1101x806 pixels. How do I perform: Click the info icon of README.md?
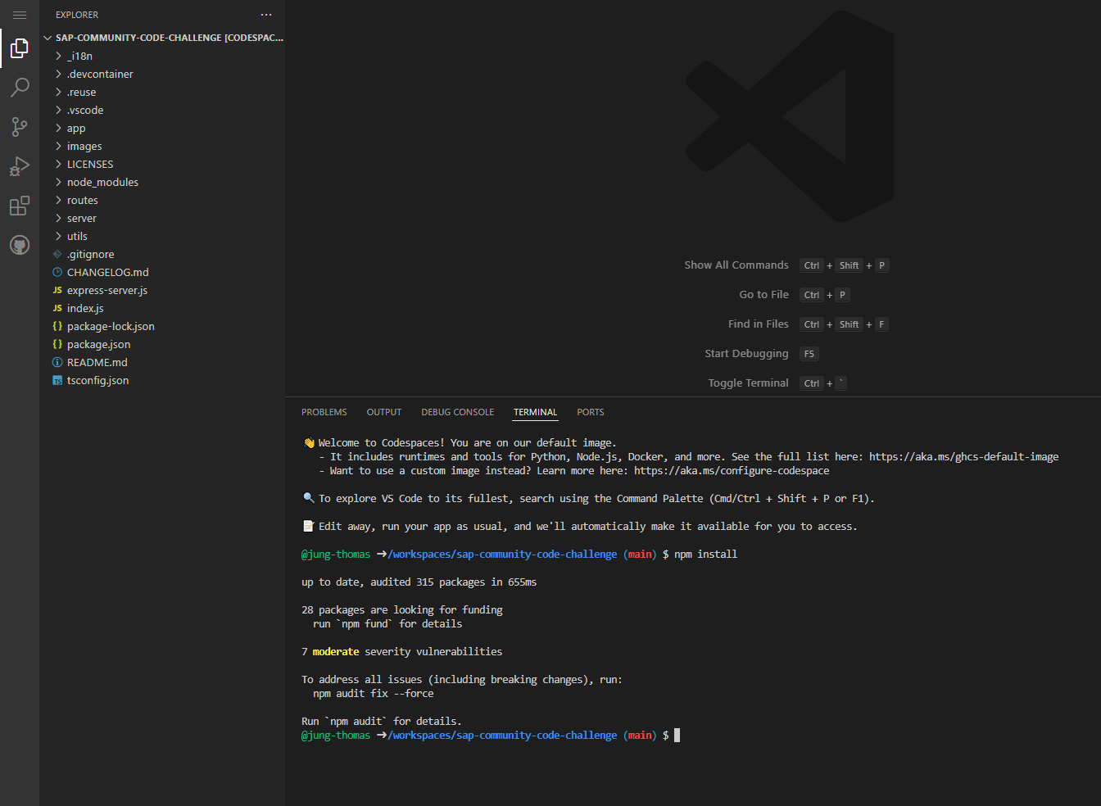point(57,362)
